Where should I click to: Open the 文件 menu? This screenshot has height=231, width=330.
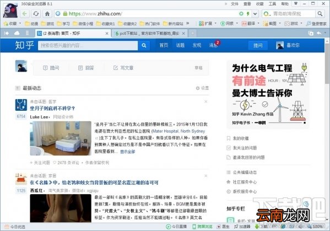[x=235, y=4]
